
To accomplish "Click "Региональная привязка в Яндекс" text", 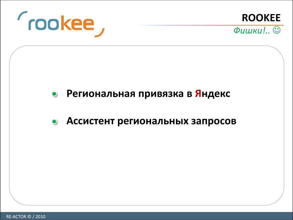I will click(x=148, y=94).
